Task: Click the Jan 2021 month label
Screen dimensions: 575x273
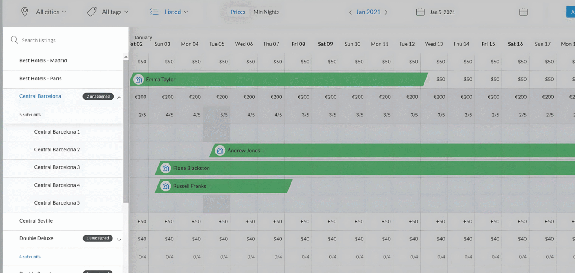Action: pyautogui.click(x=368, y=12)
